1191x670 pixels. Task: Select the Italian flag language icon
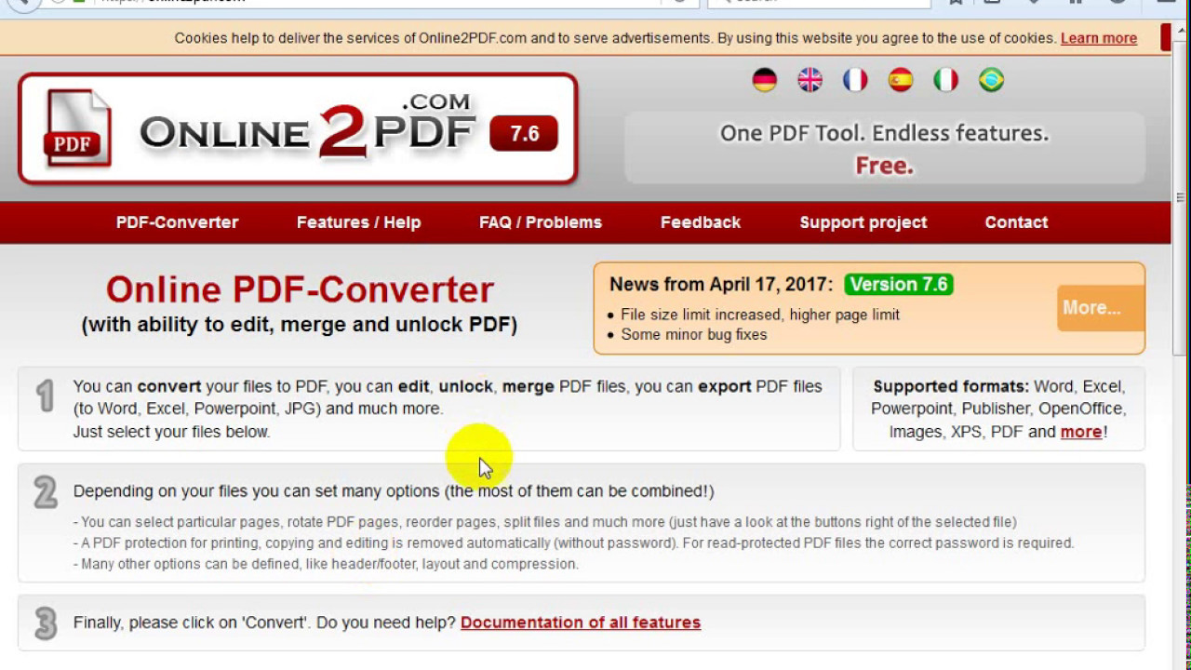click(x=946, y=80)
